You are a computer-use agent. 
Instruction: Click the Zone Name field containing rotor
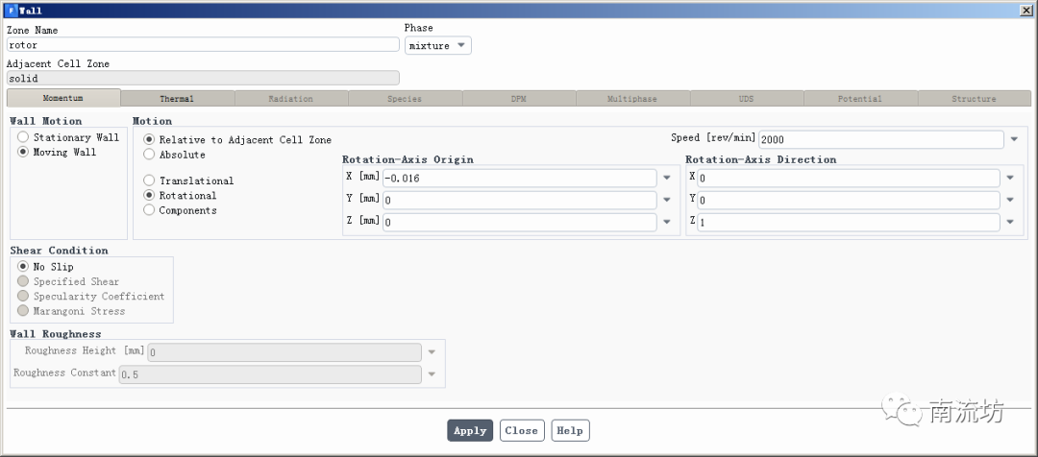[x=203, y=44]
